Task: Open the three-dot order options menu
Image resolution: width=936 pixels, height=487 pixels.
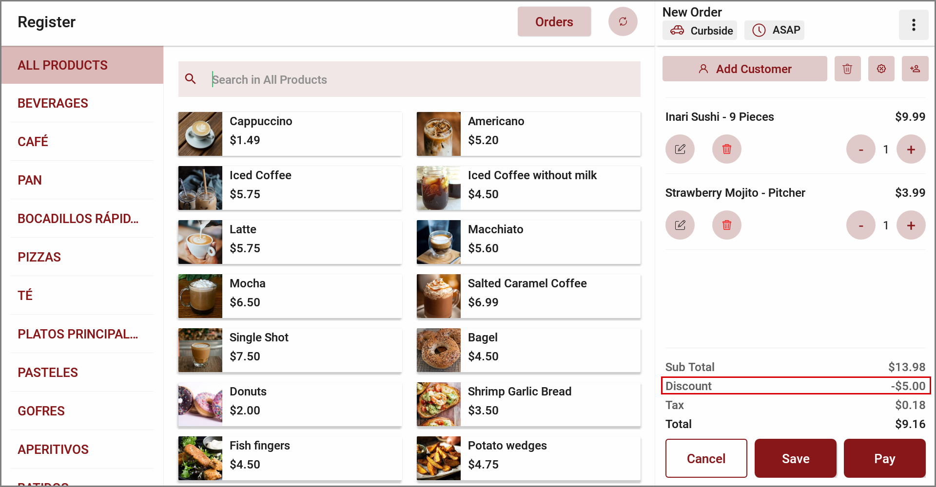Action: click(913, 25)
